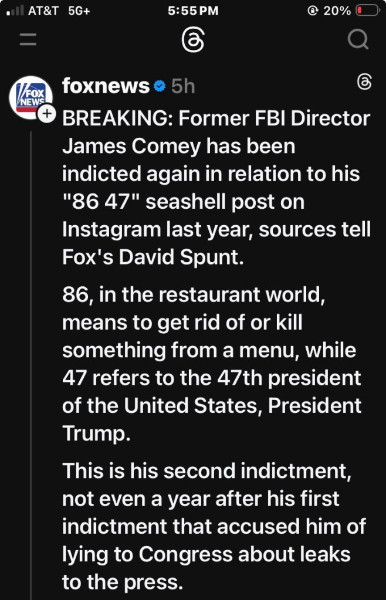Screen dimensions: 386x600
Task: Tap the red low battery icon
Action: (x=367, y=11)
